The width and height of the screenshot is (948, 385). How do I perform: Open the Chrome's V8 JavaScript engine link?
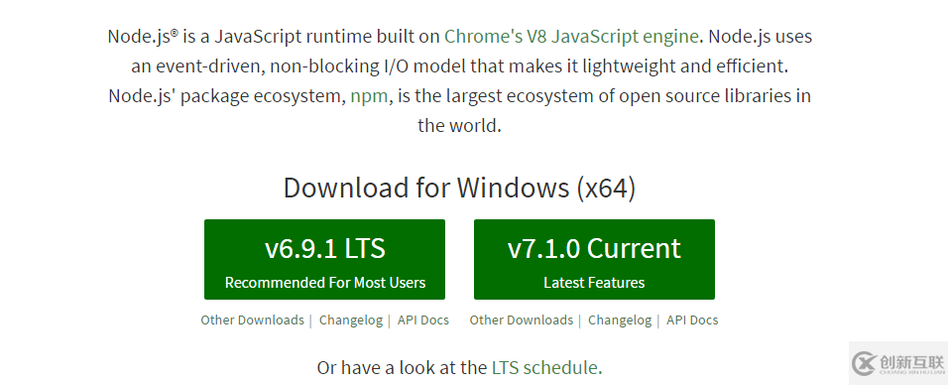571,37
